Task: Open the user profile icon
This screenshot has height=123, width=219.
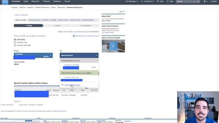Action: coord(205,1)
